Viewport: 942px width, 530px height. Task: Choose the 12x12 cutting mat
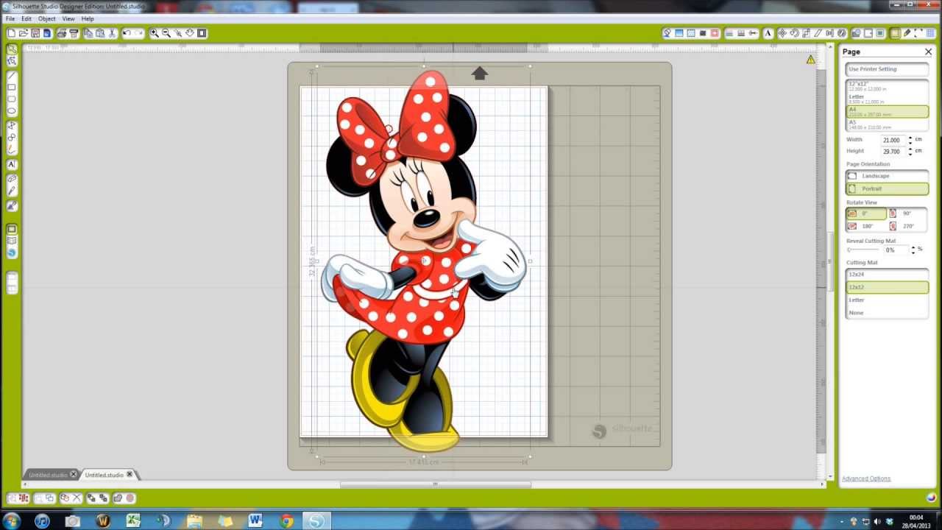tap(887, 287)
